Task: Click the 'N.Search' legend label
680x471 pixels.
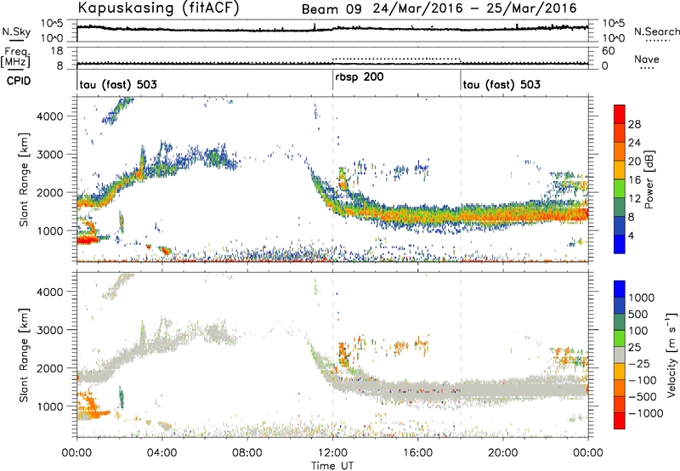Action: (x=656, y=31)
